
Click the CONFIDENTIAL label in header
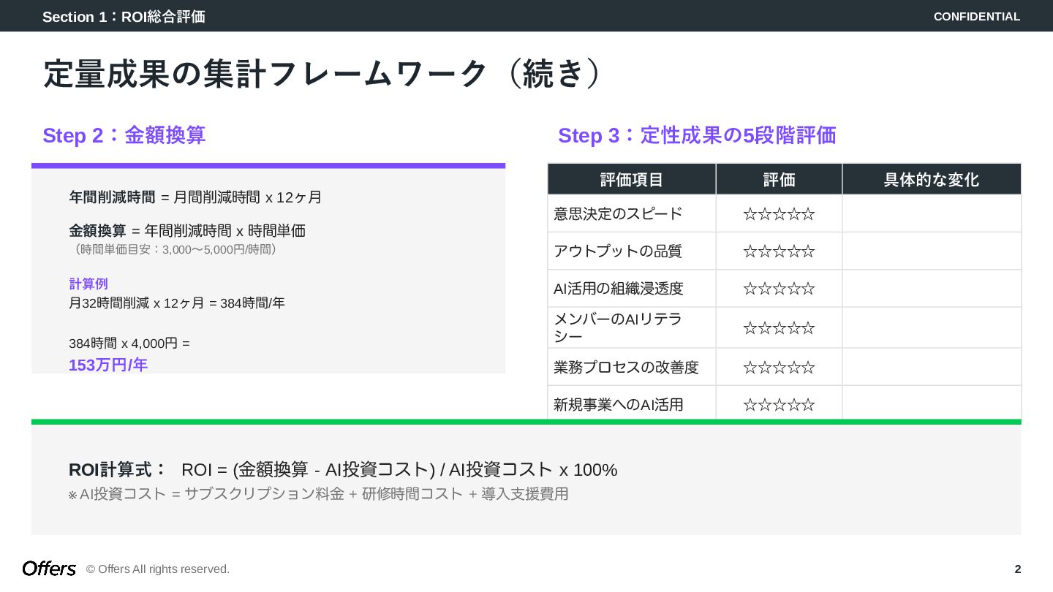[976, 17]
